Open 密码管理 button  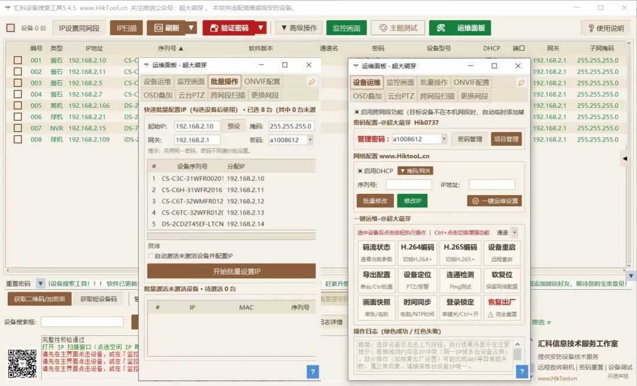click(x=469, y=139)
